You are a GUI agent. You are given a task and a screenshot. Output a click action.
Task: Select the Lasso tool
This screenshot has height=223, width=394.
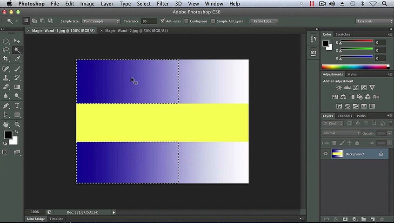6,50
